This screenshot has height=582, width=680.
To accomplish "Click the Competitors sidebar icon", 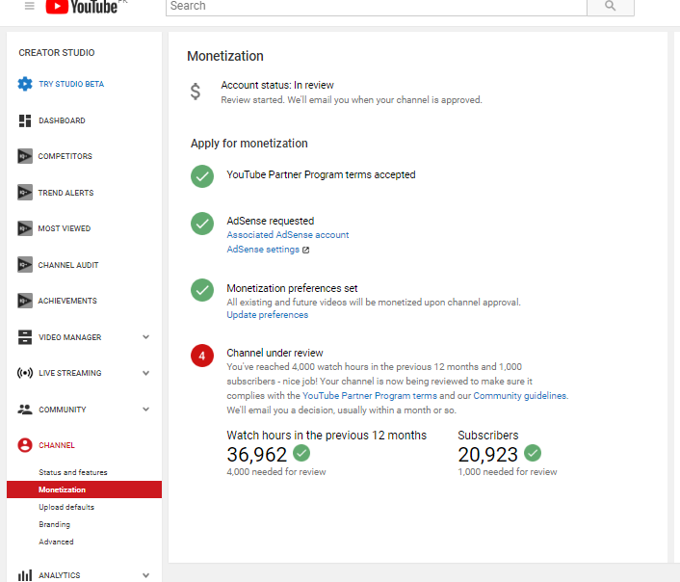I will [25, 156].
